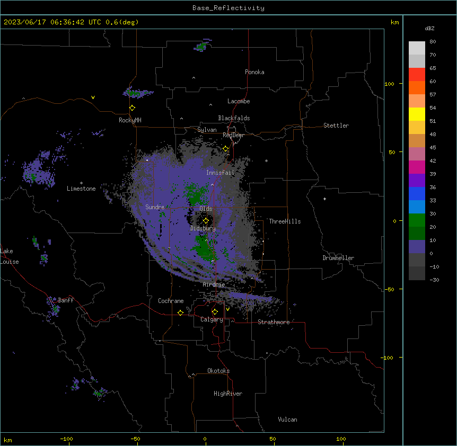Click the green echo core north of Olds
This screenshot has height=446, width=457.
click(195, 195)
